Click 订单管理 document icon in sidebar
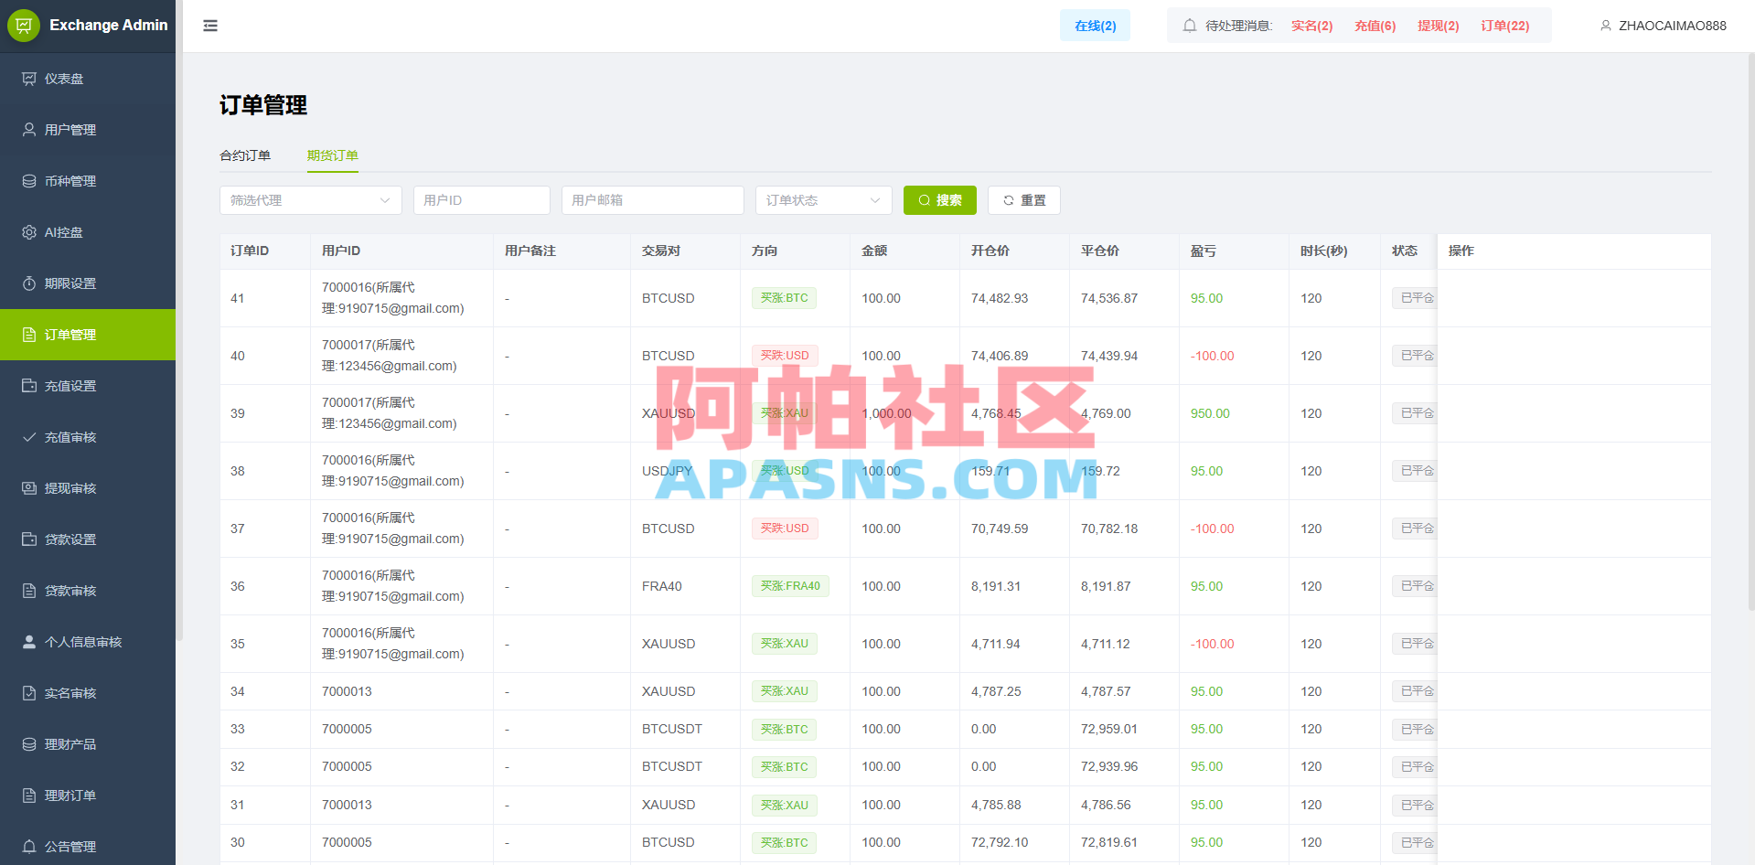 pyautogui.click(x=29, y=335)
